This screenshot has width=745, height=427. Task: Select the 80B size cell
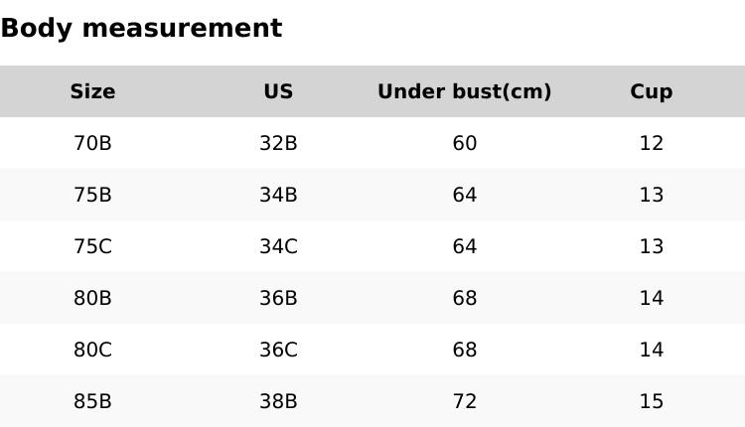[92, 298]
